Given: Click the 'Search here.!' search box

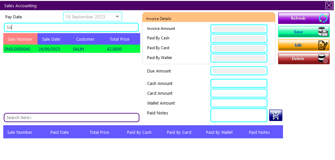Looking at the screenshot, I should pyautogui.click(x=71, y=117).
